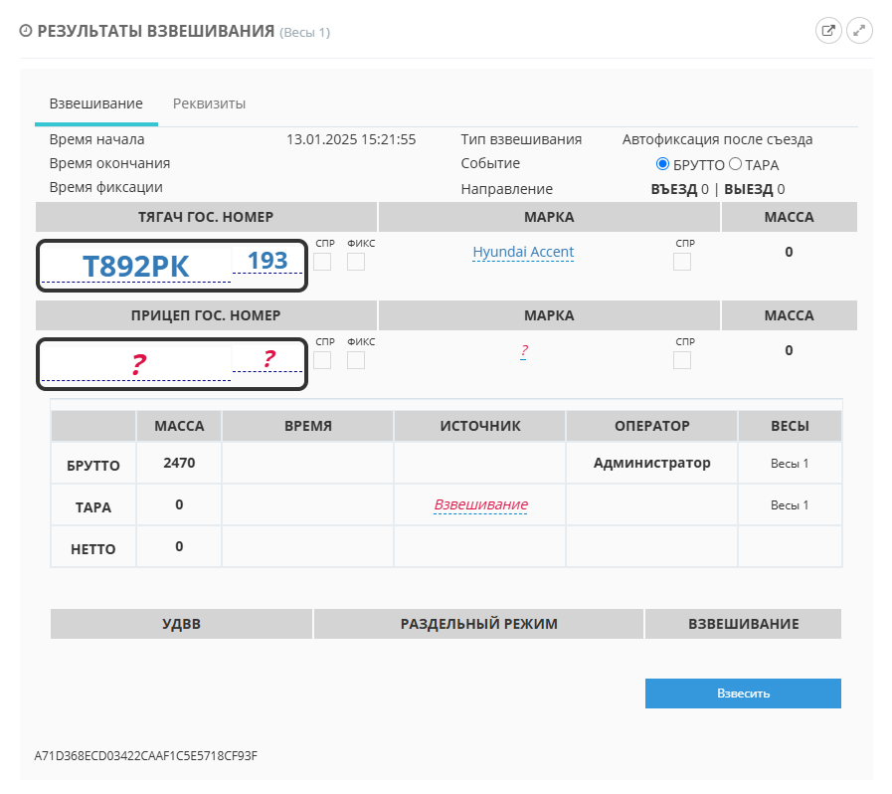Open weighing results in a new window
This screenshot has width=892, height=794.
(x=827, y=31)
